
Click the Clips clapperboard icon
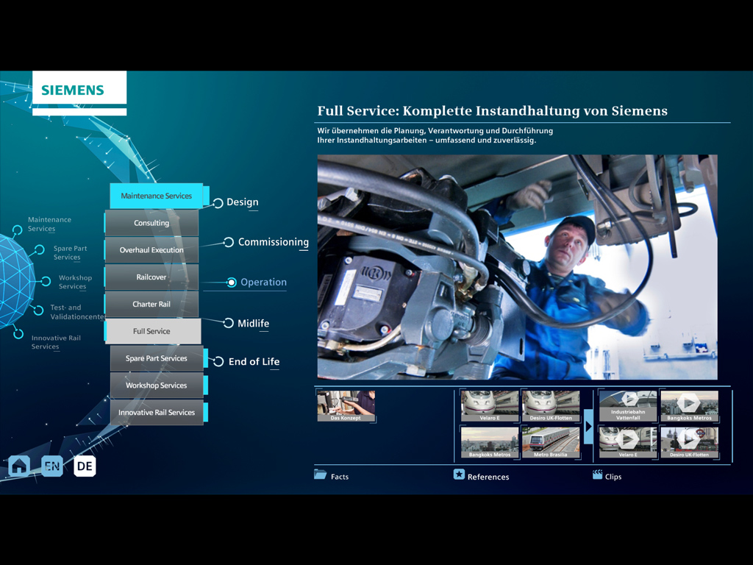pyautogui.click(x=597, y=475)
